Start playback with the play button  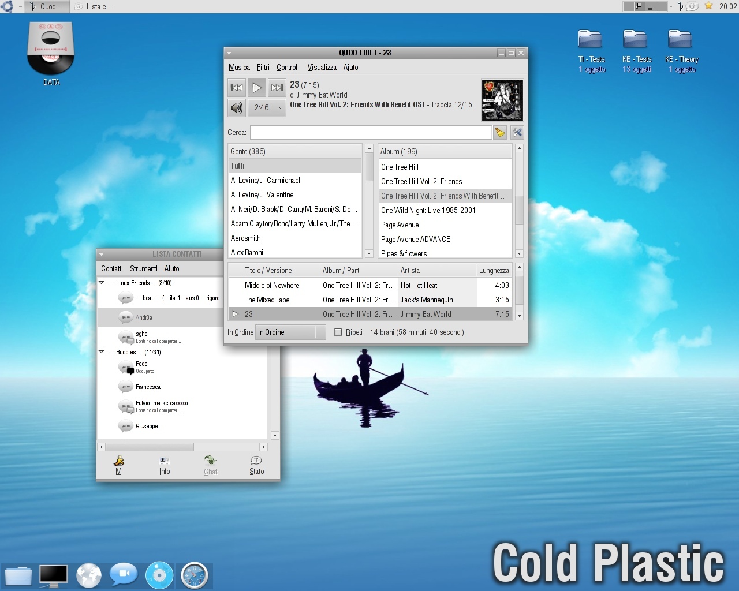pos(257,88)
